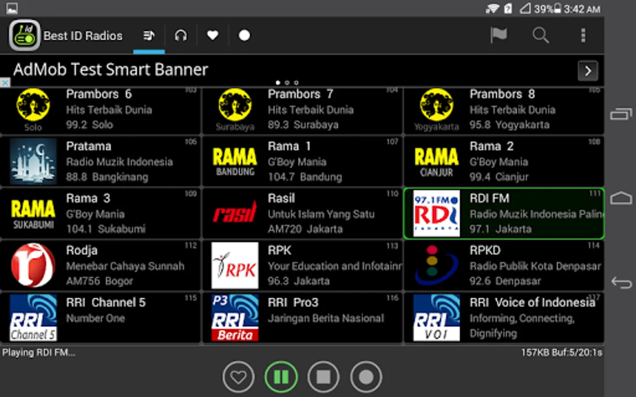636x397 pixels.
Task: Tap the country flag icon
Action: (x=499, y=35)
